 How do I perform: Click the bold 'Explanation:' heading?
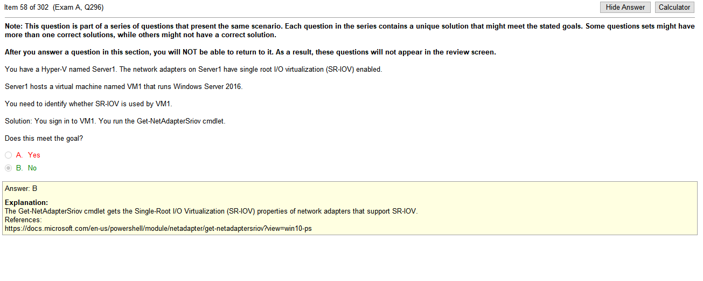[26, 202]
